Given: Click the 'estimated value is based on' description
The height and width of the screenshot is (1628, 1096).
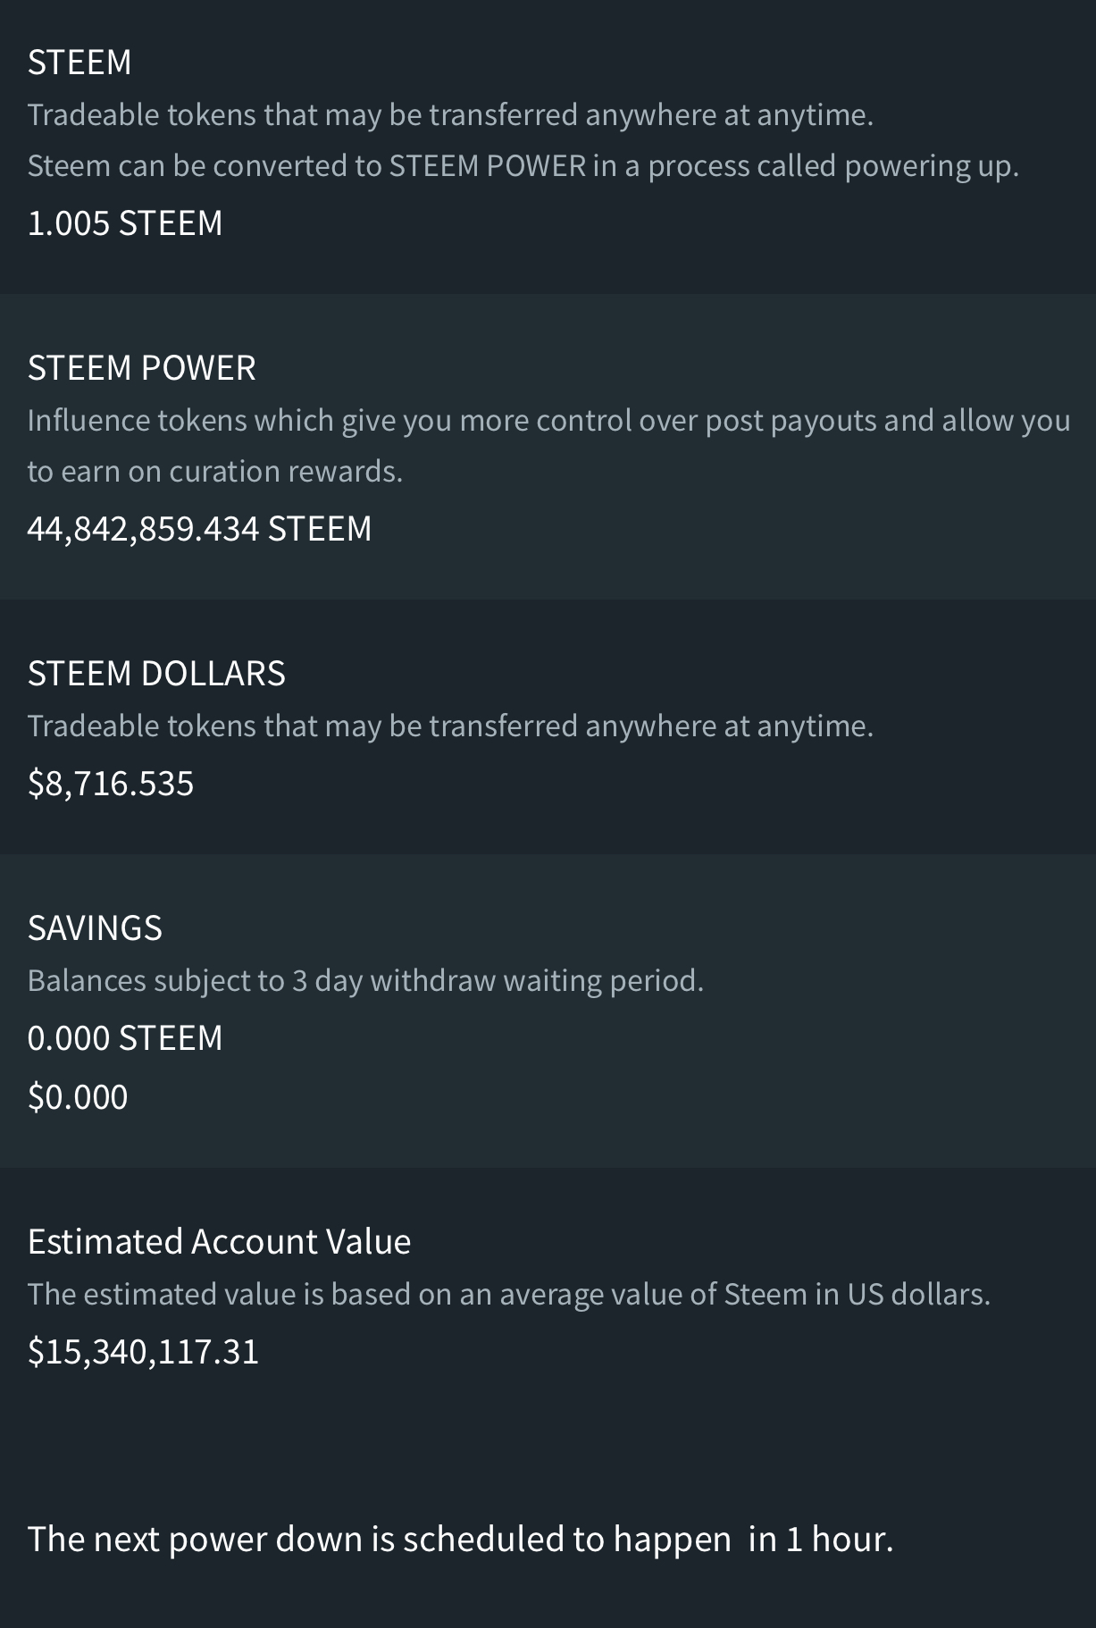Looking at the screenshot, I should 508,1295.
